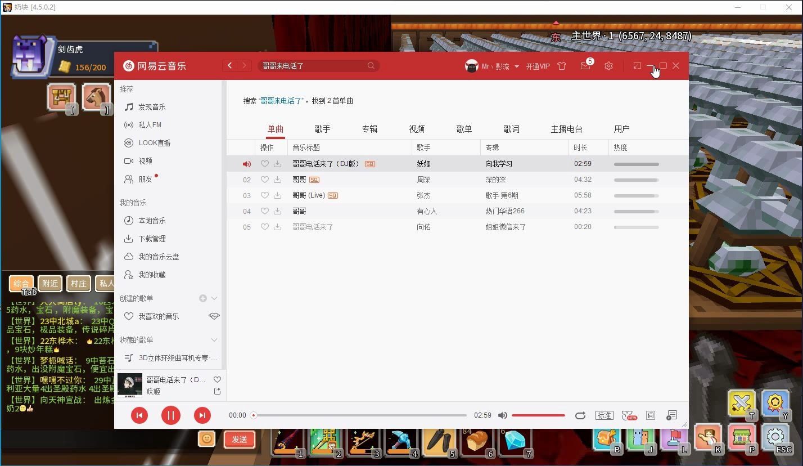Screen dimensions: 803x466
Task: Go back with the left arrow button
Action: coord(229,66)
